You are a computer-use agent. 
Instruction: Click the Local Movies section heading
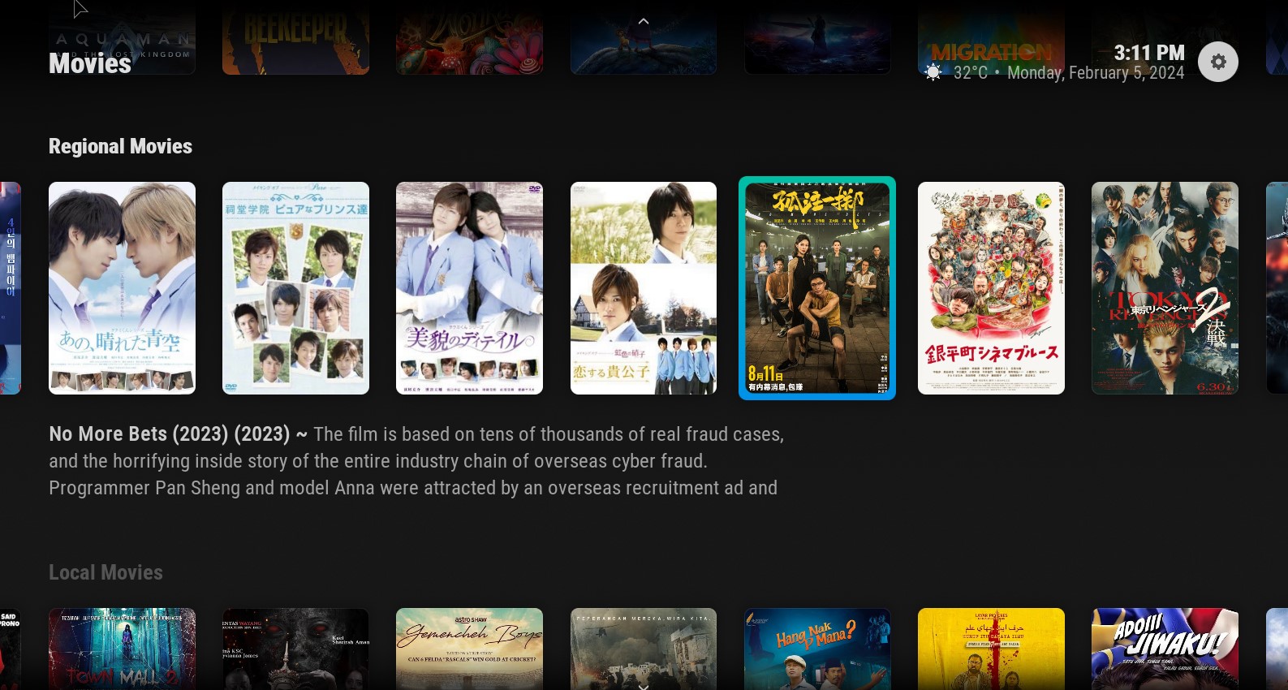106,572
